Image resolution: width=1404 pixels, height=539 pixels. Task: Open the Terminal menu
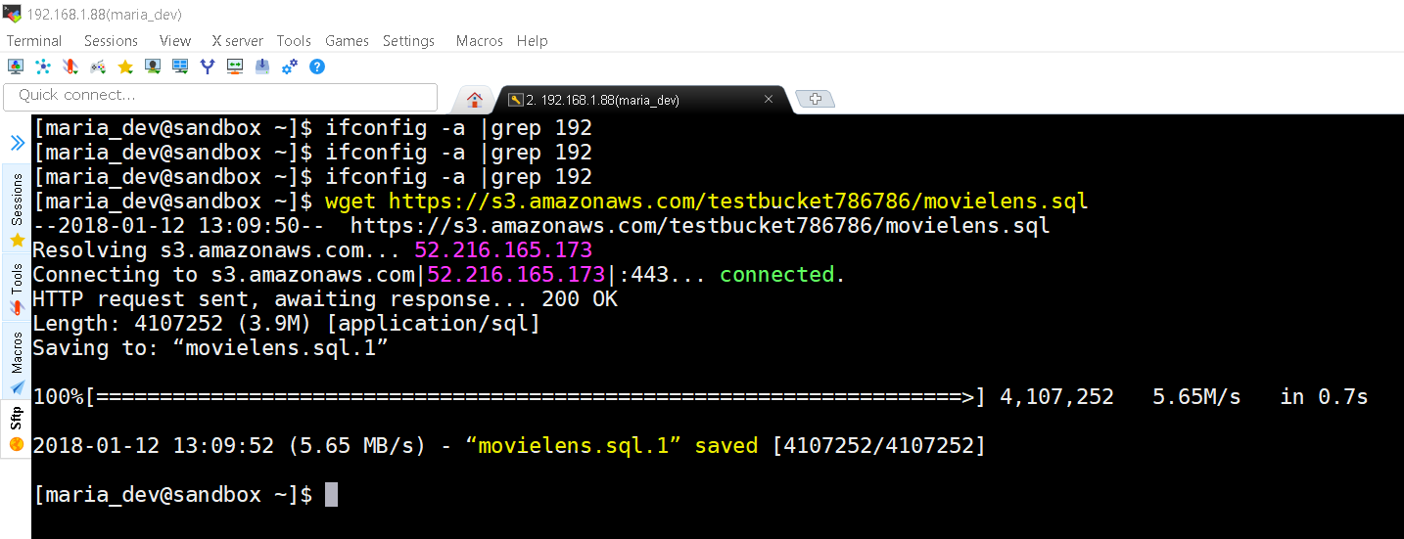[34, 41]
